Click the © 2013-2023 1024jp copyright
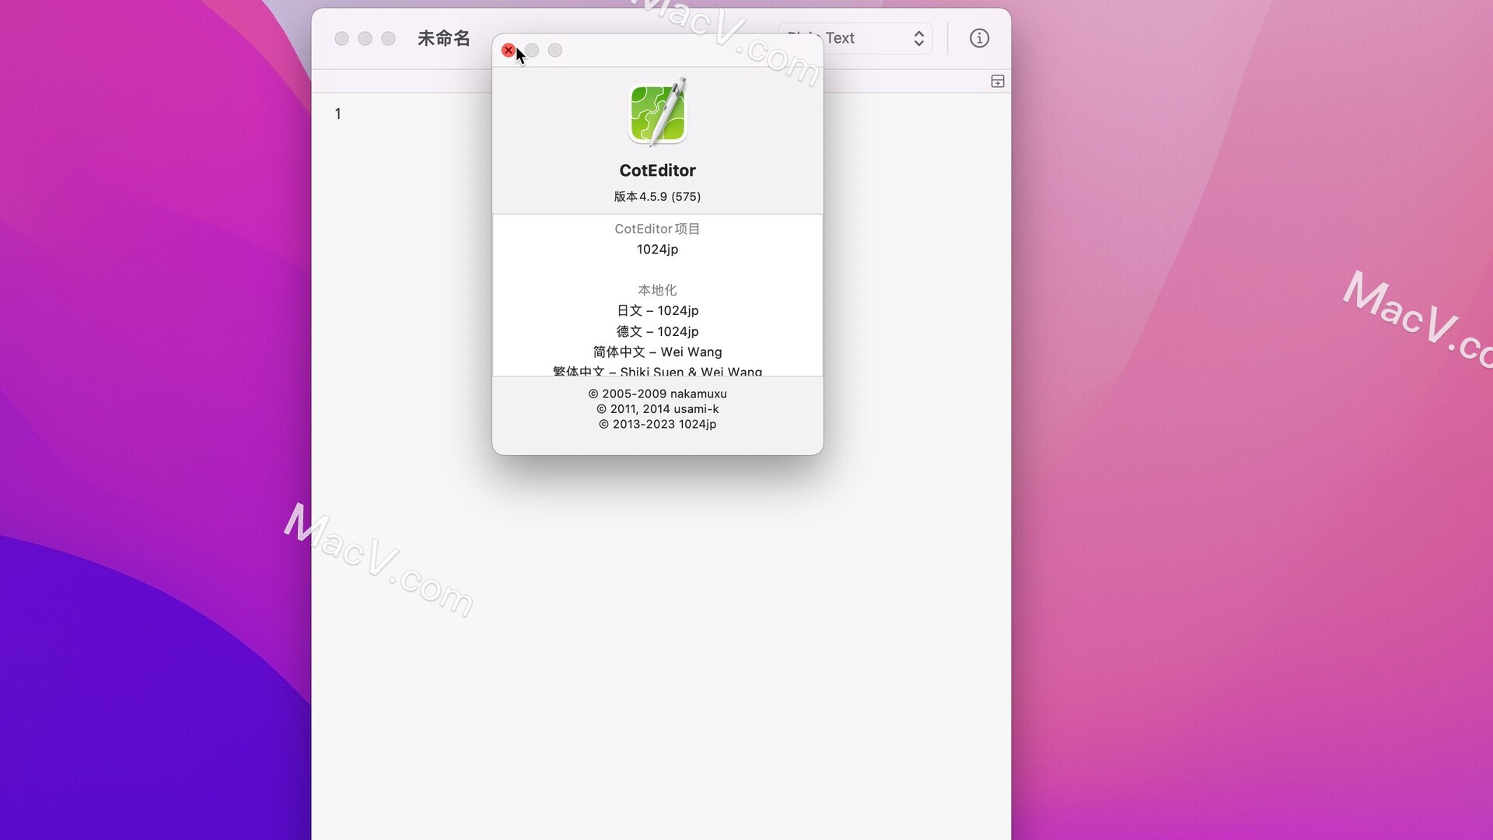1493x840 pixels. tap(658, 425)
